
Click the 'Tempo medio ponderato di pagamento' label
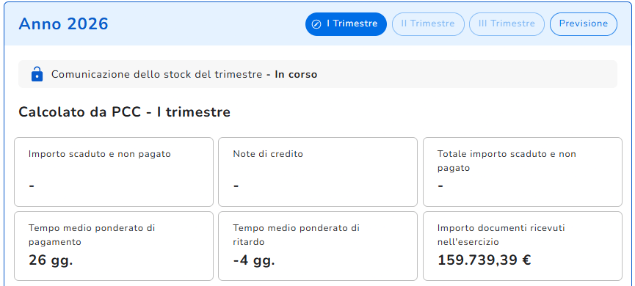(x=92, y=235)
